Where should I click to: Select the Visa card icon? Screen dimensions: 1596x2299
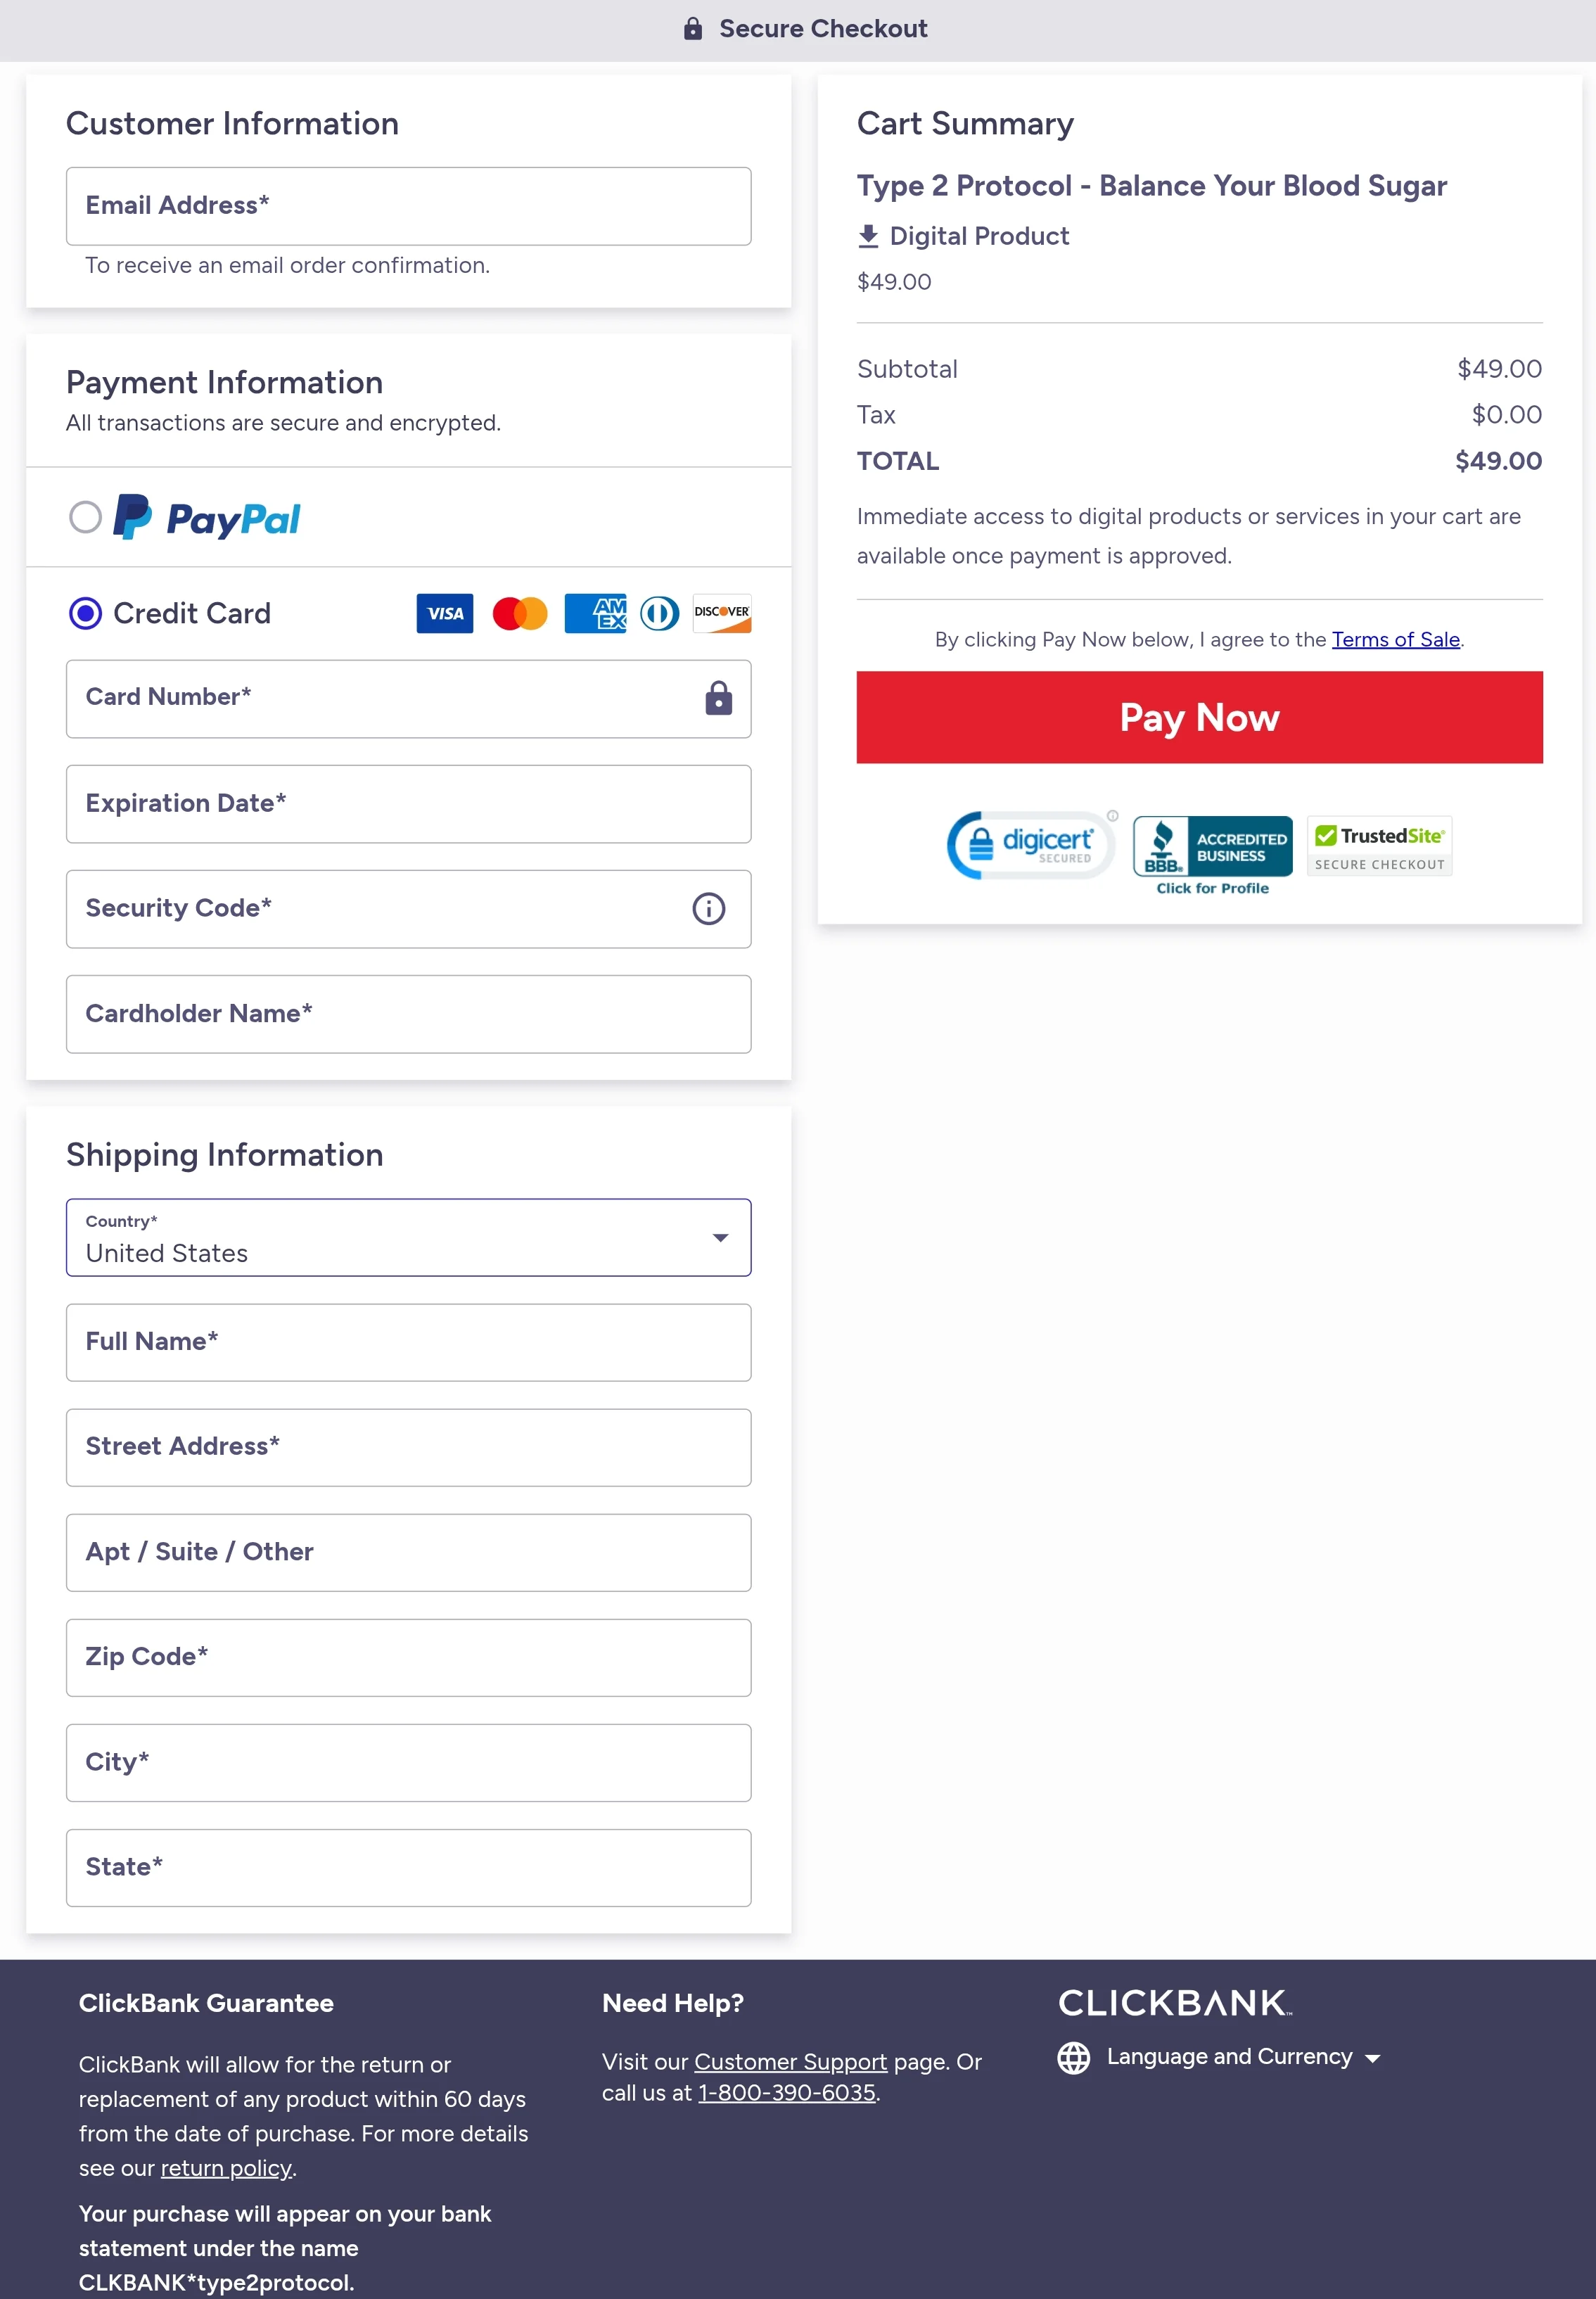click(444, 613)
